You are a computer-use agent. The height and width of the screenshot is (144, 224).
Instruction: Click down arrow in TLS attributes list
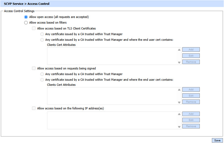pyautogui.click(x=179, y=62)
